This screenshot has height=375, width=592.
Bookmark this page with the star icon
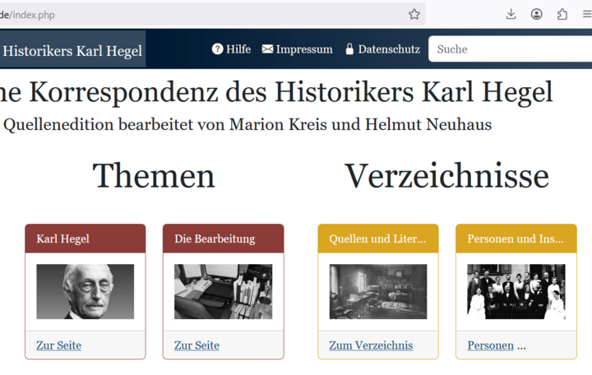coord(414,14)
